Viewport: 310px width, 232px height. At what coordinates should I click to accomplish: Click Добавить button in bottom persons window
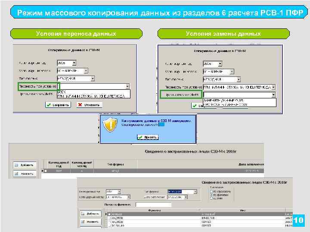pyautogui.click(x=91, y=214)
